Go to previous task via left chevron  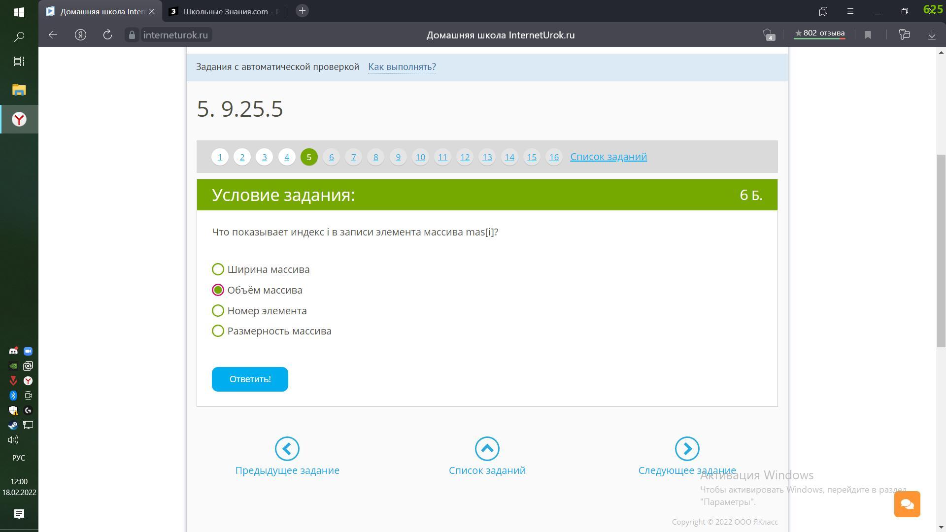[x=287, y=449]
